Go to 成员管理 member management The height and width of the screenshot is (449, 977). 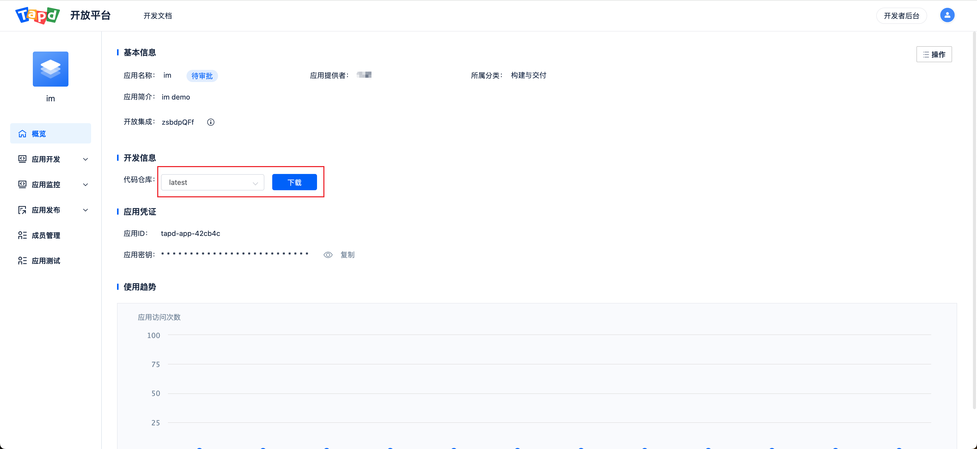point(50,235)
